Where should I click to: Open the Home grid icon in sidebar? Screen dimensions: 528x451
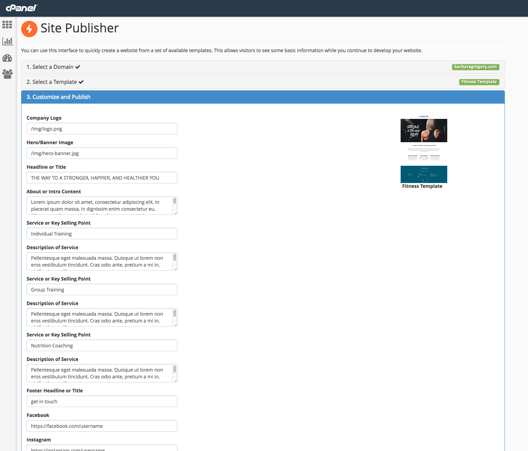7,25
